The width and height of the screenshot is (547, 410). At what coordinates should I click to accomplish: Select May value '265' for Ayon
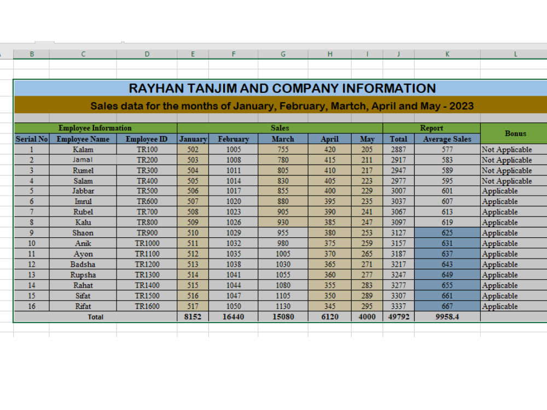point(367,254)
